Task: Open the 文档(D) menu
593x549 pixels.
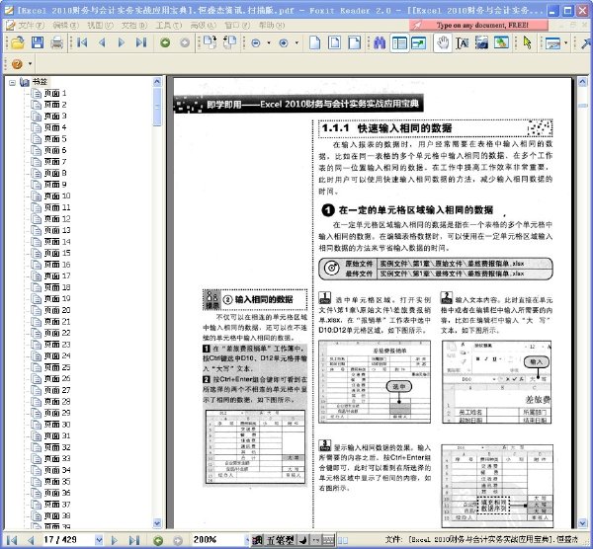Action: (133, 26)
